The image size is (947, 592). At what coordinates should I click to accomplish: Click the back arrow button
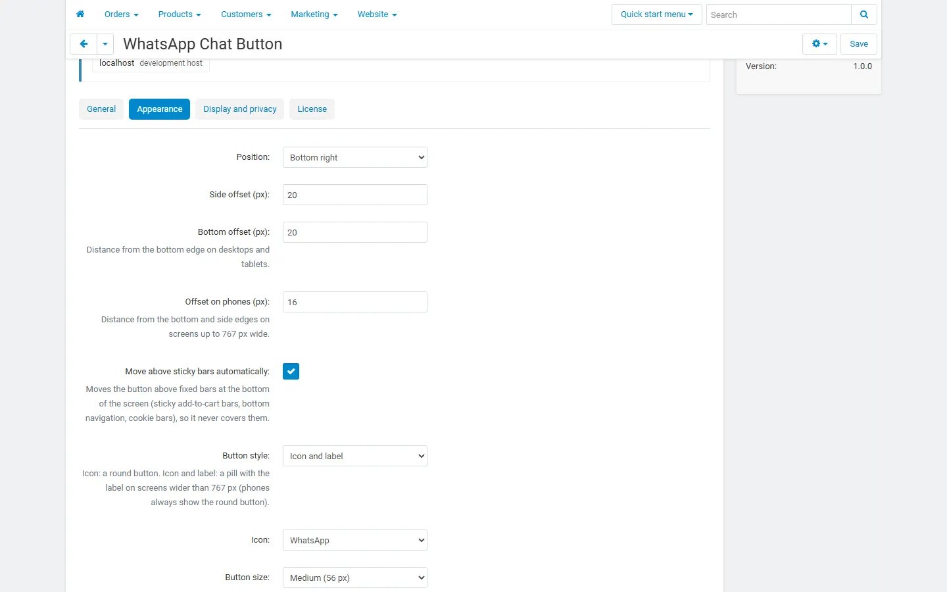(x=84, y=44)
